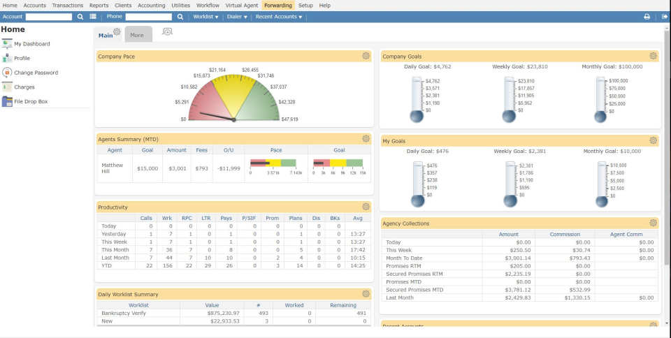
Task: Click the logout icon at the far right
Action: (x=665, y=16)
